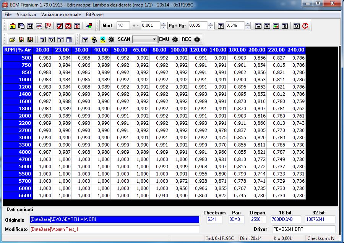The height and width of the screenshot is (243, 344).
Task: Click the red exclamation refresh icon
Action: click(305, 26)
